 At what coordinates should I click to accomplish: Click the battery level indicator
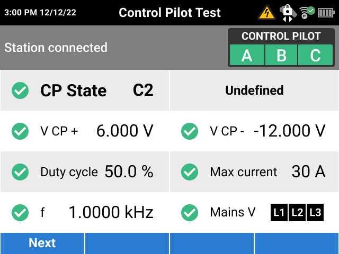pyautogui.click(x=325, y=12)
